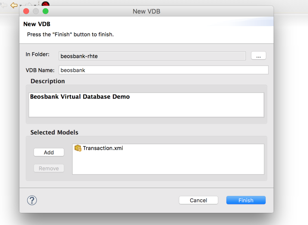Open the back history dropdown arrow
308x225 pixels.
(20, 5)
